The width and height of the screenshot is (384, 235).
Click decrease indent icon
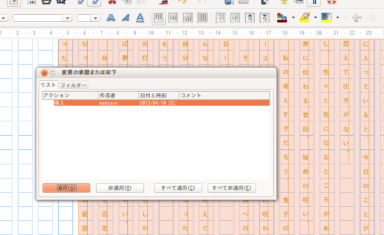[250, 18]
